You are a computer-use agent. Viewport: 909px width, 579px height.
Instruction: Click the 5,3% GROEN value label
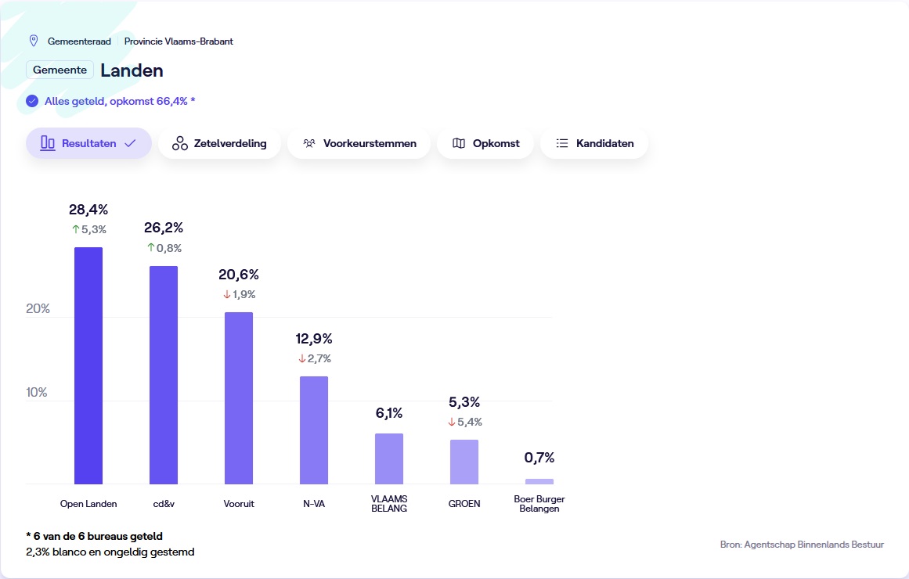click(464, 402)
